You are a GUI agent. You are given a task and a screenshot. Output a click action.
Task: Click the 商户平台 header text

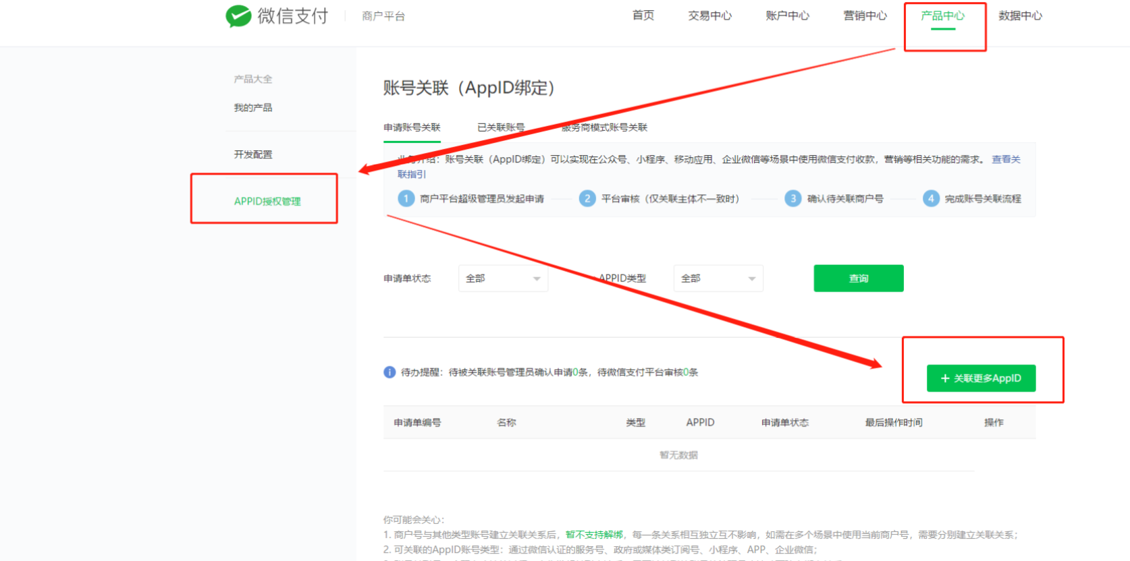coord(383,16)
